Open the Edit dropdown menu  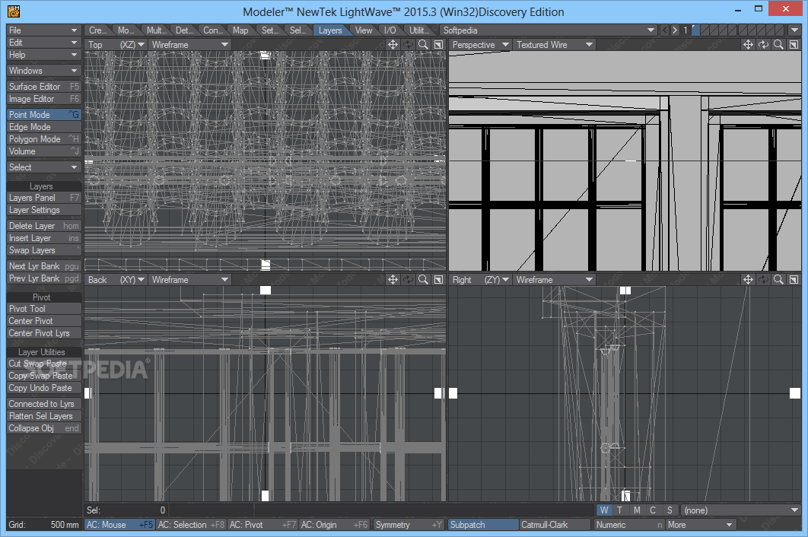click(44, 43)
